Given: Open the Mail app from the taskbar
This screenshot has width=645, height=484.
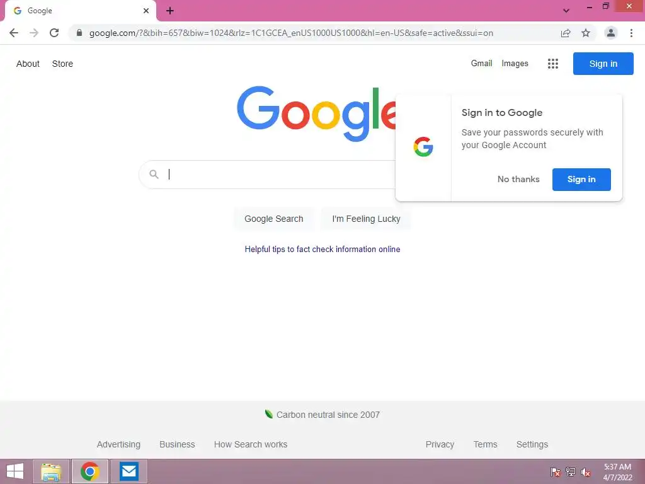Looking at the screenshot, I should tap(128, 471).
